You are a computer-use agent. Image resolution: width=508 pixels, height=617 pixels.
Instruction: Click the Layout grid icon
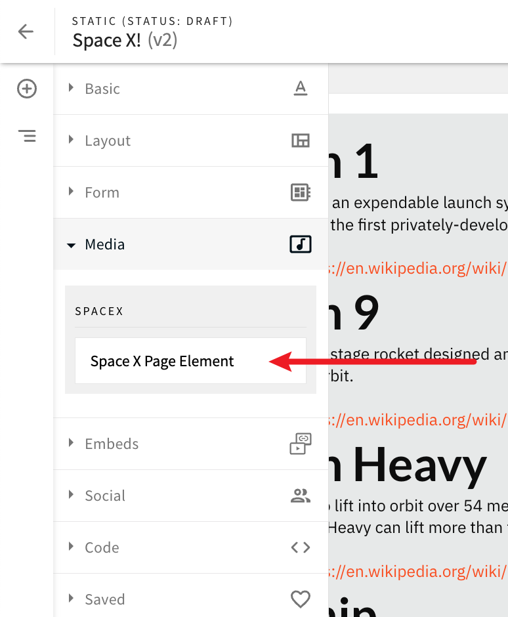pos(300,140)
